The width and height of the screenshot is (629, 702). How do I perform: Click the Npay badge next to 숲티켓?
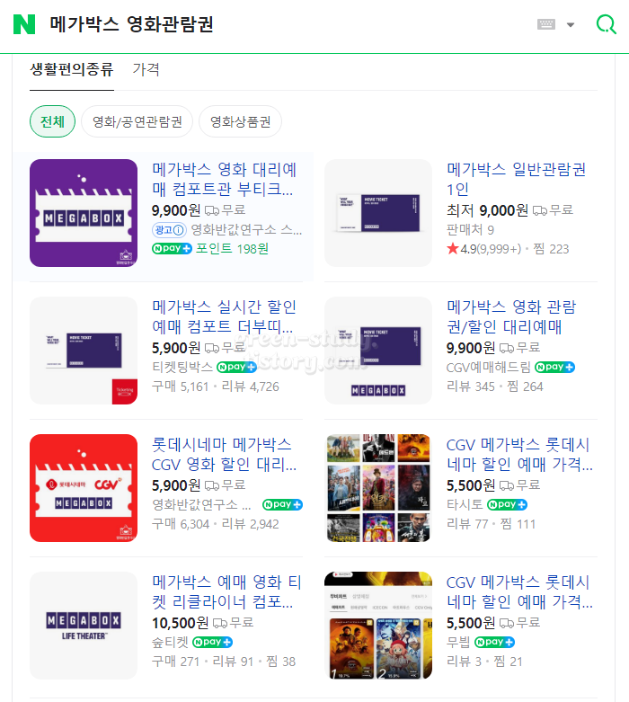click(212, 642)
